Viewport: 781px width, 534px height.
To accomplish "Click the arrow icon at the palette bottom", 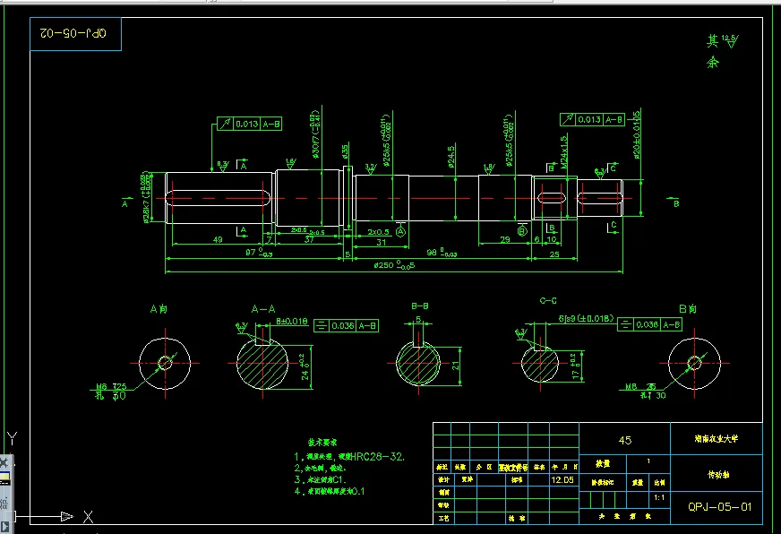I will click(x=4, y=526).
